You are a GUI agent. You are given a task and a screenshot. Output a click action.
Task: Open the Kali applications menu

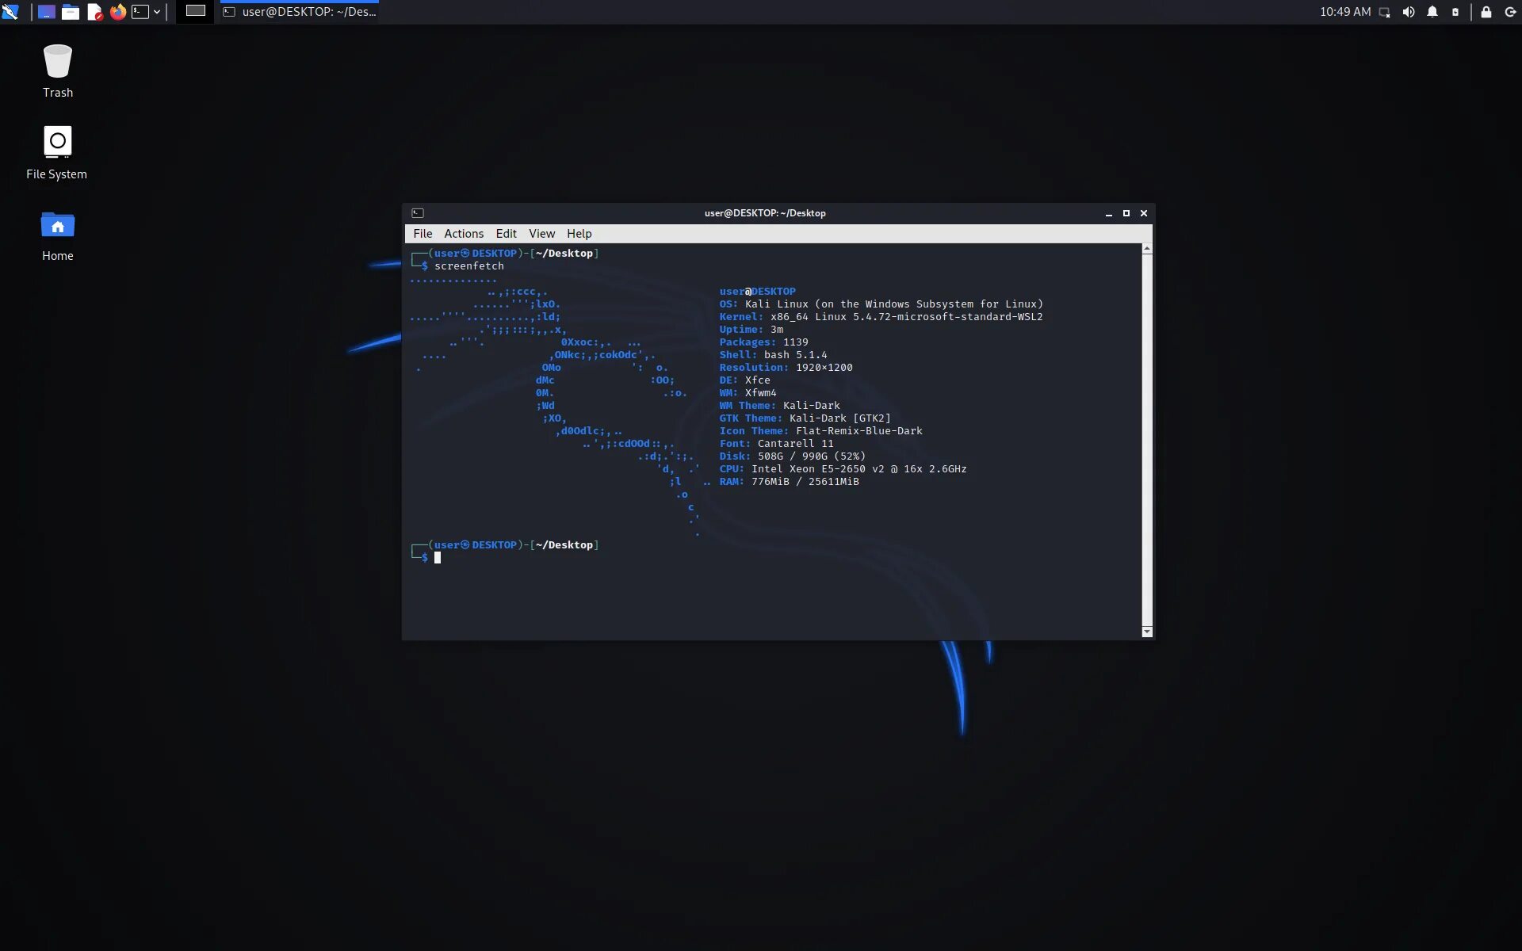tap(10, 12)
